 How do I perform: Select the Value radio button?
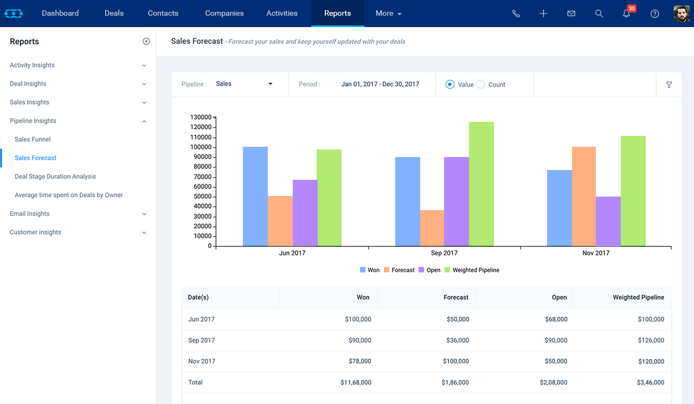[449, 84]
